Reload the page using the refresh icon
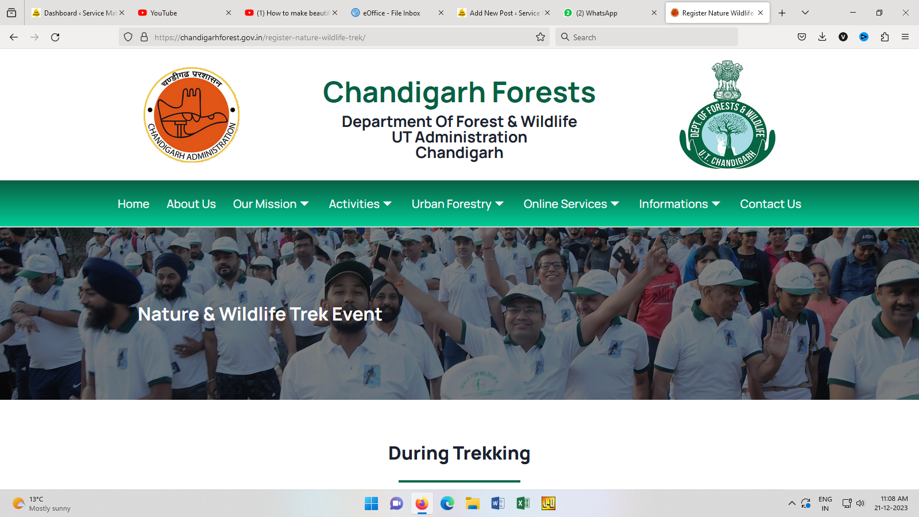The height and width of the screenshot is (517, 919). pos(55,37)
